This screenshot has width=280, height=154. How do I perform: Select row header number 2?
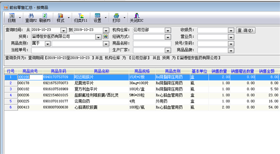coord(11,83)
